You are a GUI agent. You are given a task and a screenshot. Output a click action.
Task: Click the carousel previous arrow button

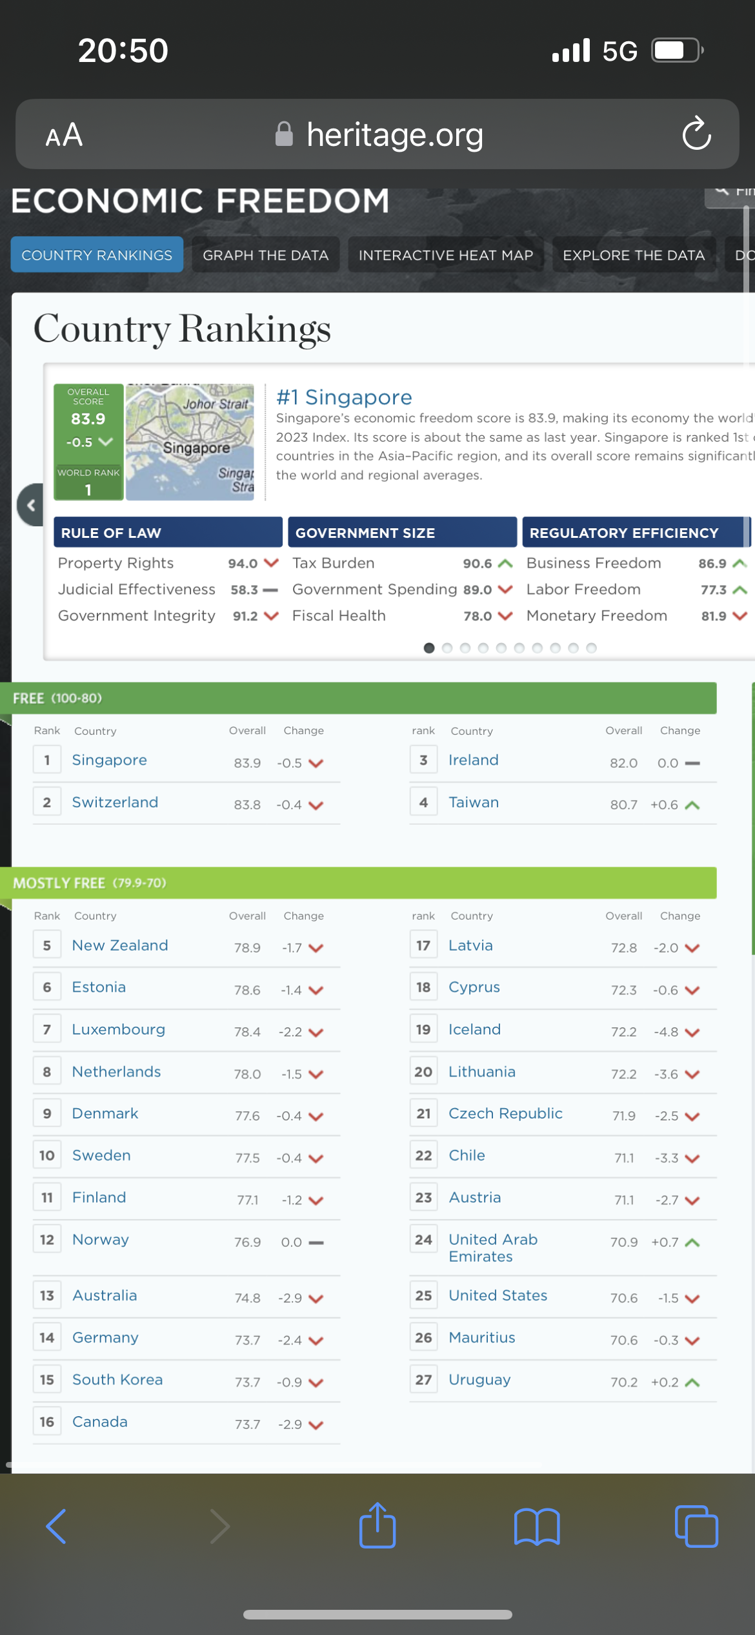(x=30, y=505)
